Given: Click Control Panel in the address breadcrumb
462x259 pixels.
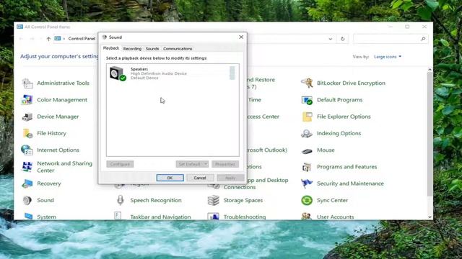Looking at the screenshot, I should tap(82, 38).
